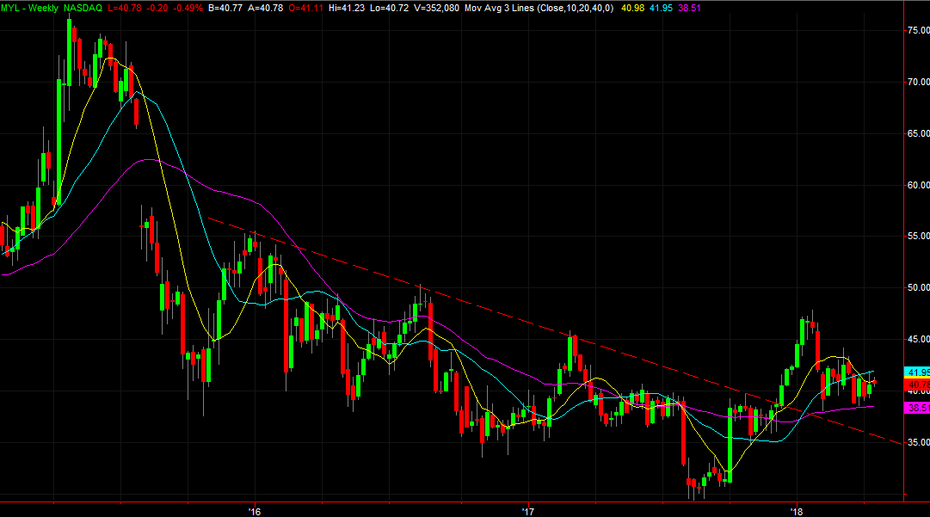
Task: Click the NASDAQ exchange label
Action: 83,9
